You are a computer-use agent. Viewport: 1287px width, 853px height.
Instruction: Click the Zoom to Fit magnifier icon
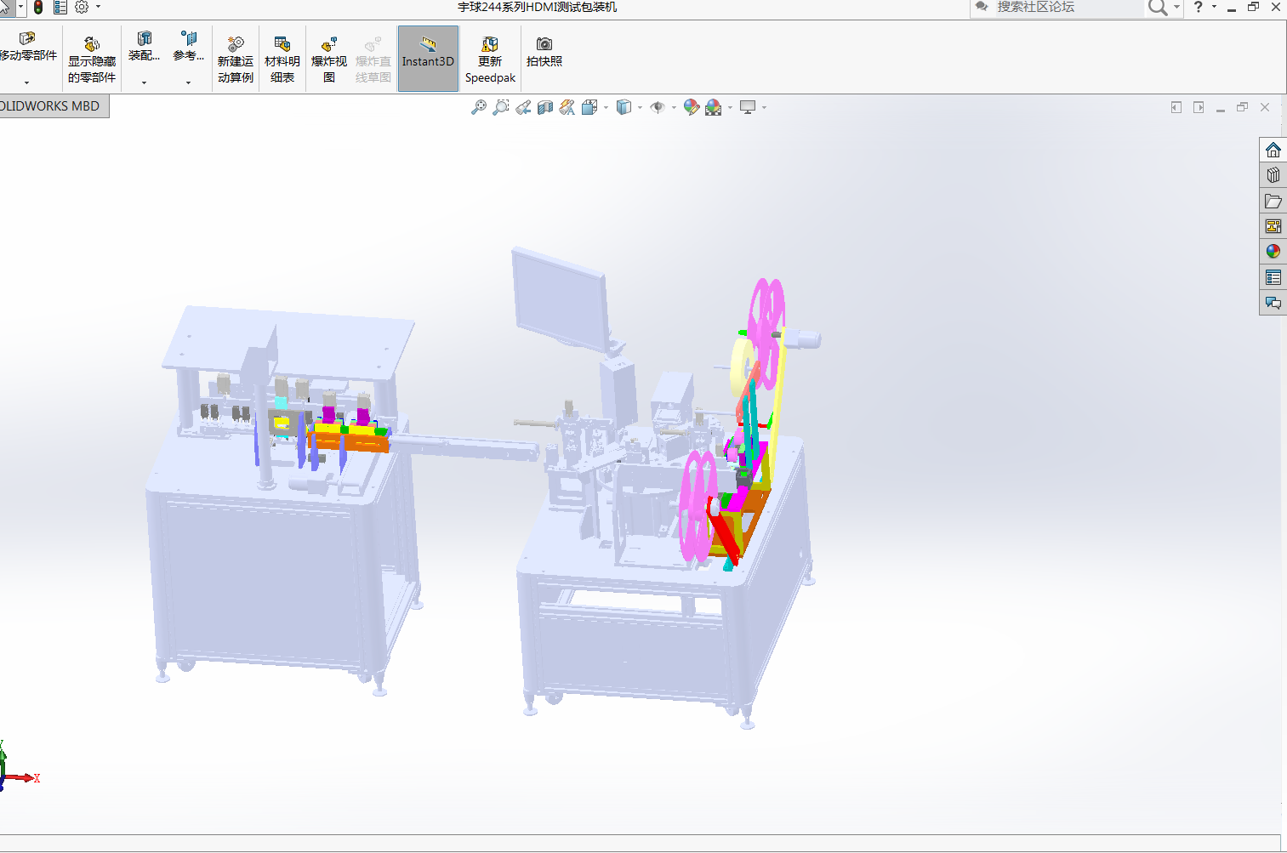[479, 107]
